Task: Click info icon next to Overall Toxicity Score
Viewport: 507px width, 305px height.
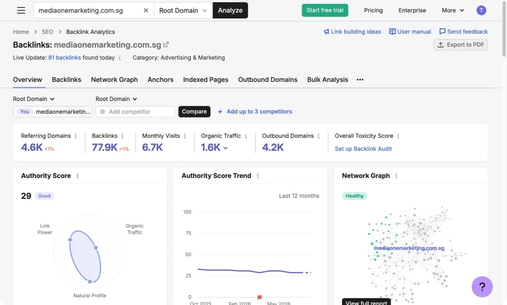Action: pyautogui.click(x=398, y=136)
